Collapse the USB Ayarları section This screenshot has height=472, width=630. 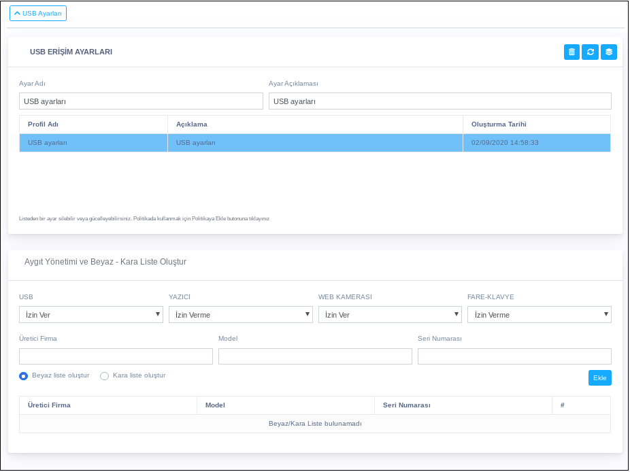click(38, 13)
